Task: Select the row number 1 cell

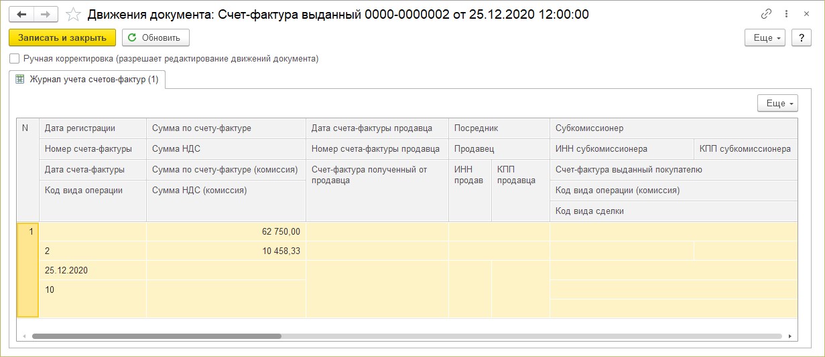Action: click(27, 269)
